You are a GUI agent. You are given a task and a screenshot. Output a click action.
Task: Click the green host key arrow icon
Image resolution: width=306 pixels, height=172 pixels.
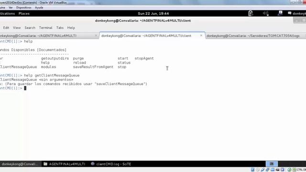(x=294, y=170)
